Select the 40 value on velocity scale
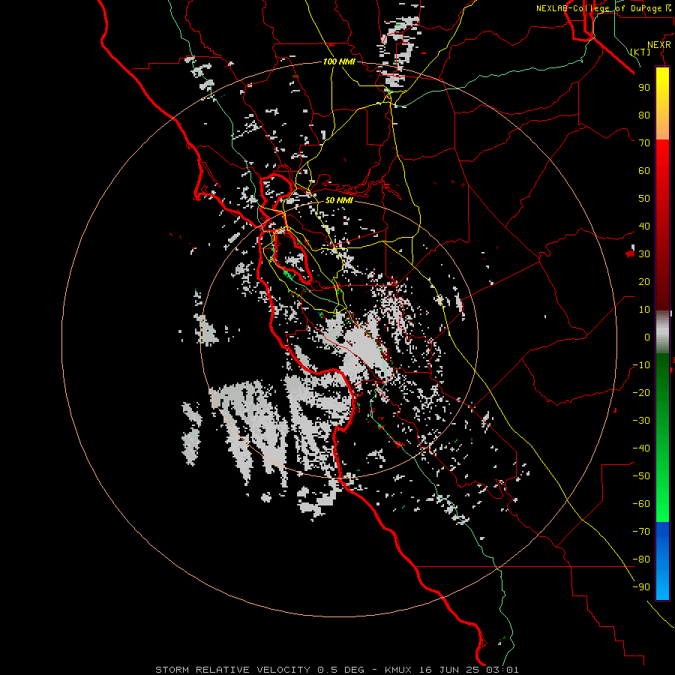Screen dimensions: 675x675 [644, 226]
